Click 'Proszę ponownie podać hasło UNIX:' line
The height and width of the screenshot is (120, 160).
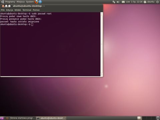coord(21,19)
